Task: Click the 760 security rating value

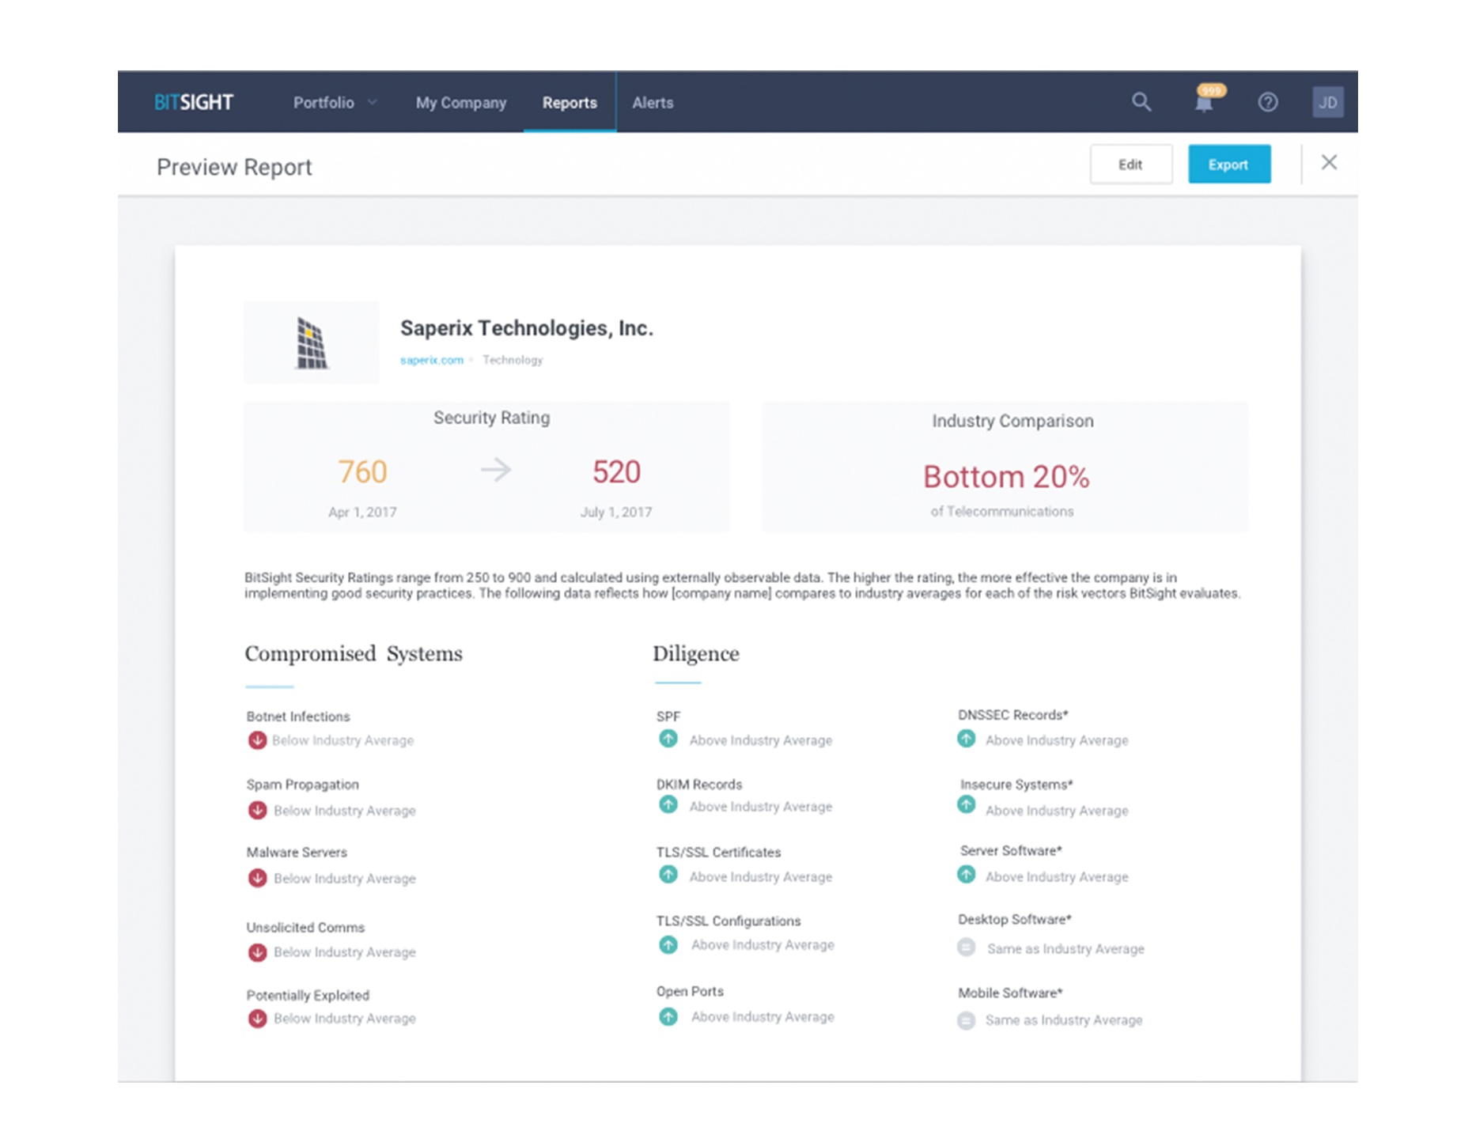Action: click(362, 472)
